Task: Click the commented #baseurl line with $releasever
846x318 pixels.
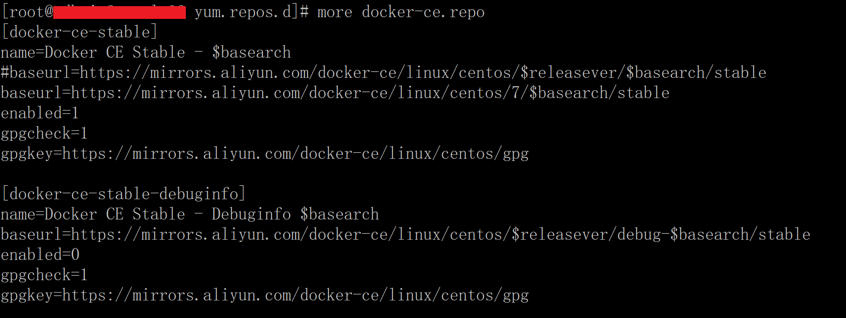Action: 384,73
